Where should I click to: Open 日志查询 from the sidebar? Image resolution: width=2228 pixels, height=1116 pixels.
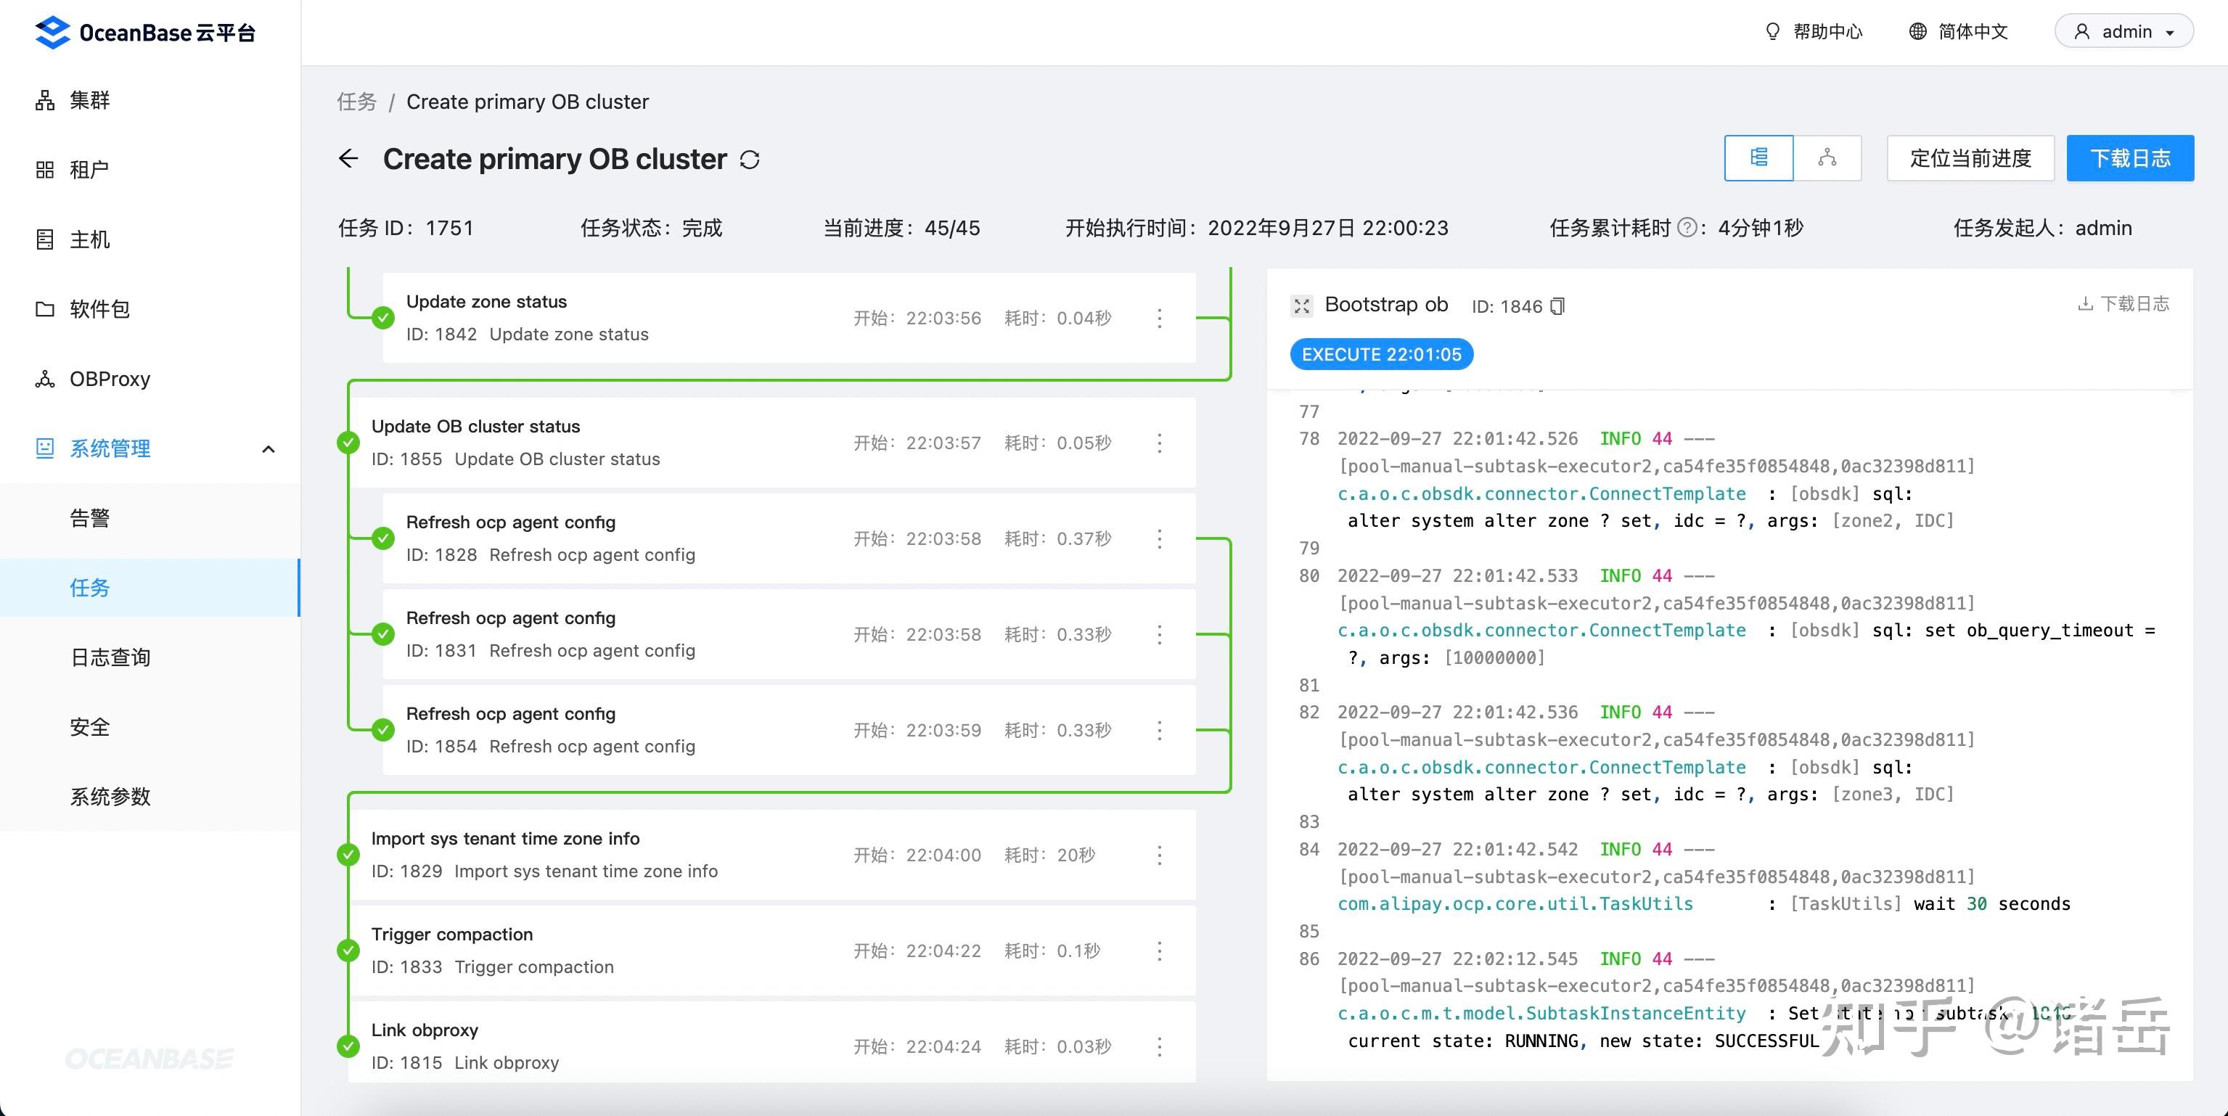(110, 657)
